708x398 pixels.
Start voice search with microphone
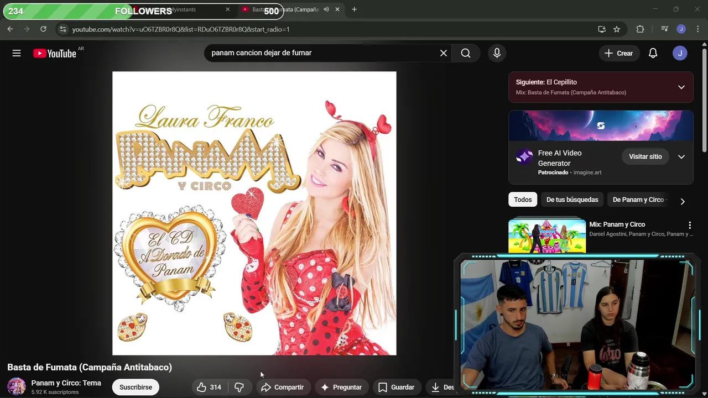[x=497, y=53]
